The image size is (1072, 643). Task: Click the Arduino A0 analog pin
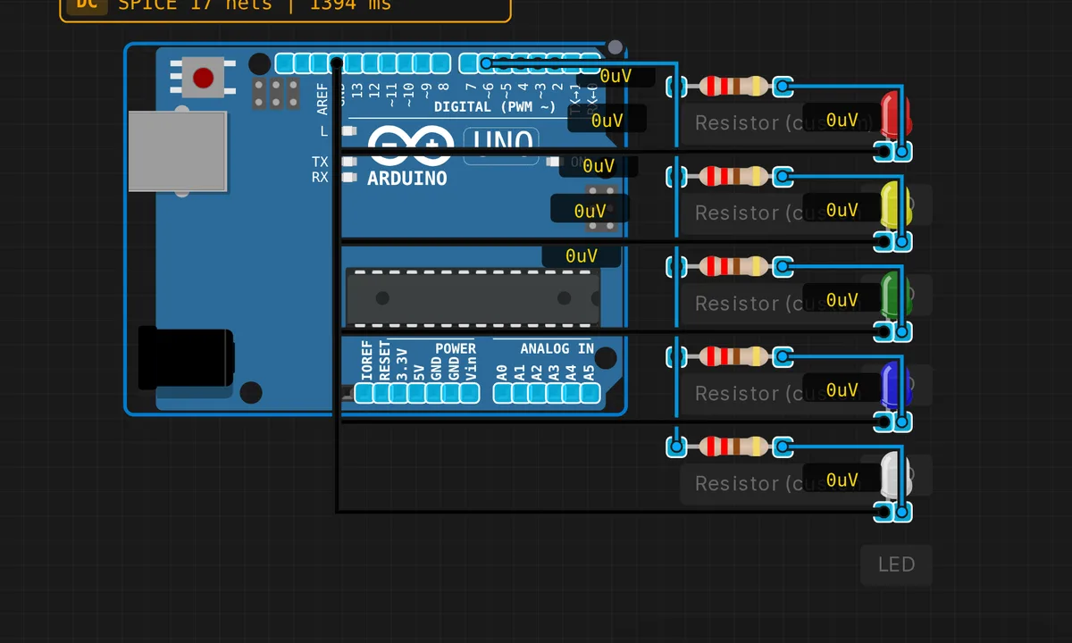click(502, 393)
